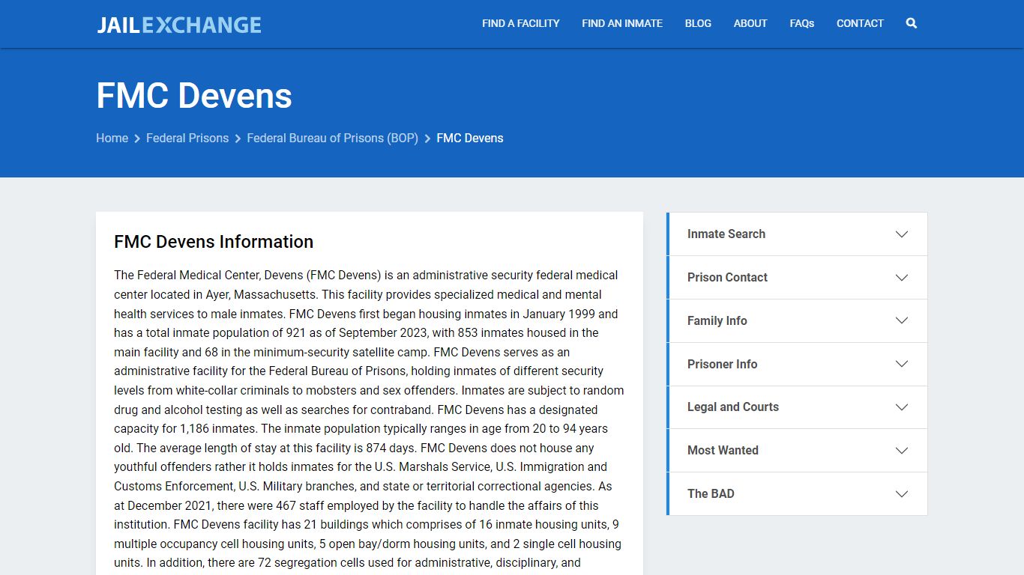Go to Home breadcrumb link
The height and width of the screenshot is (575, 1024).
(112, 138)
